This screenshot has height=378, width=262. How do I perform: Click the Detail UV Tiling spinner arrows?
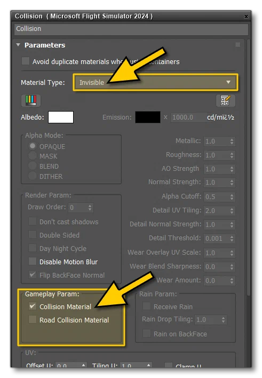232,211
